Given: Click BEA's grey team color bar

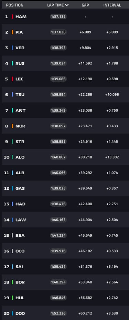Looking at the screenshot, I should 12,235.
